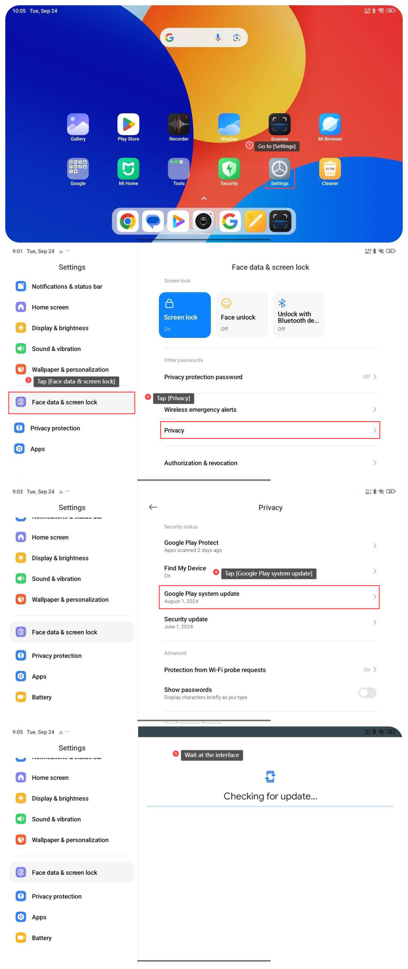Select the Screen lock tile
The width and height of the screenshot is (408, 969).
click(185, 315)
